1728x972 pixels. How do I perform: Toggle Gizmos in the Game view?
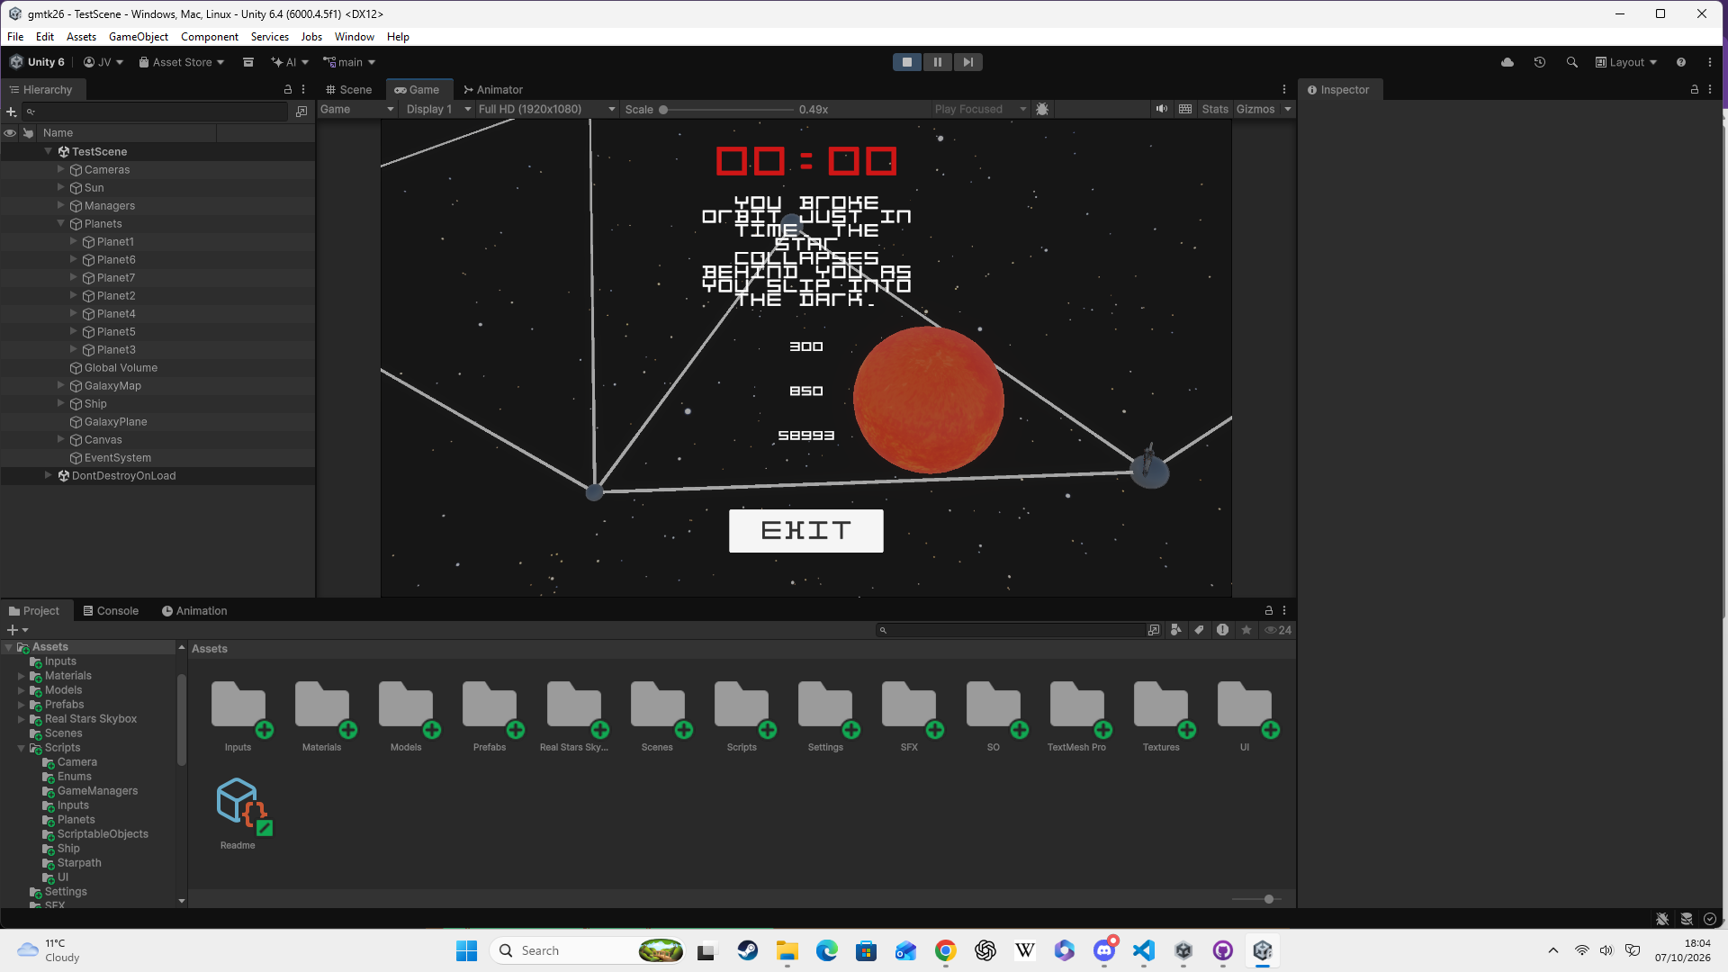coord(1255,109)
